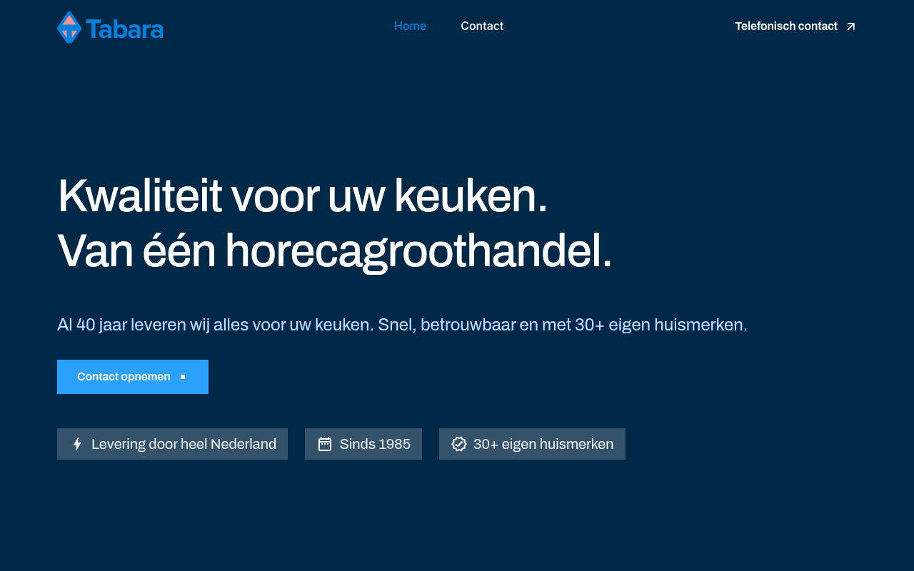Viewport: 914px width, 571px height.
Task: Select the 'Sinds 1985' text
Action: (x=375, y=444)
